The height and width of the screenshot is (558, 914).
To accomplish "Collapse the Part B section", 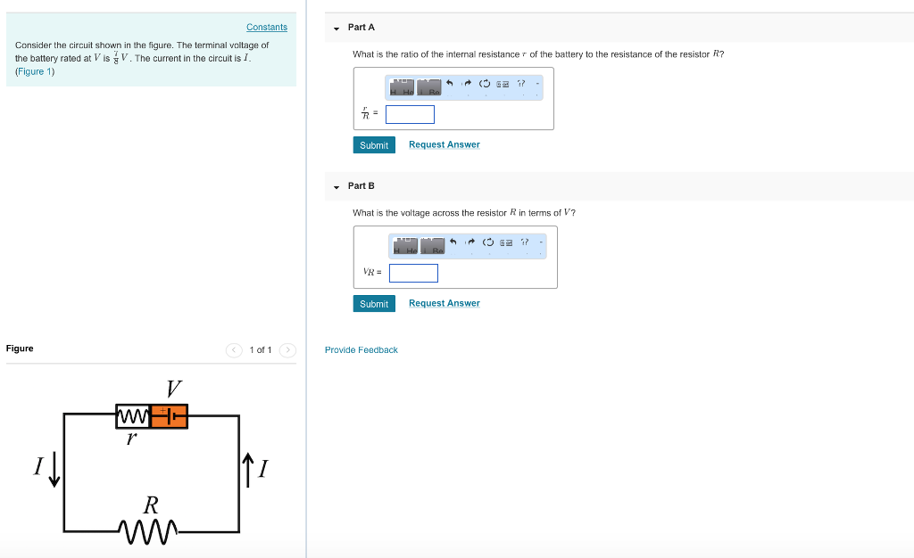I will coord(337,185).
